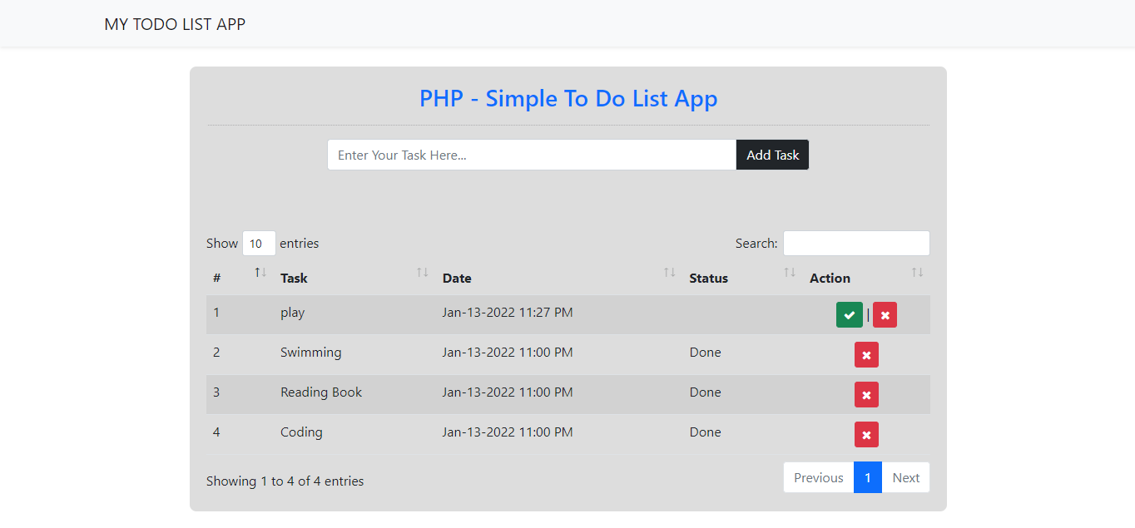Sort table by Status column
The image size is (1135, 528).
pyautogui.click(x=743, y=278)
